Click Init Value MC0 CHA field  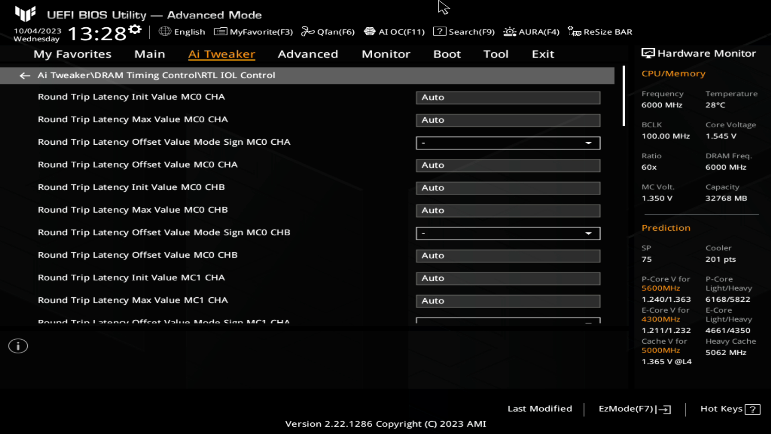508,98
